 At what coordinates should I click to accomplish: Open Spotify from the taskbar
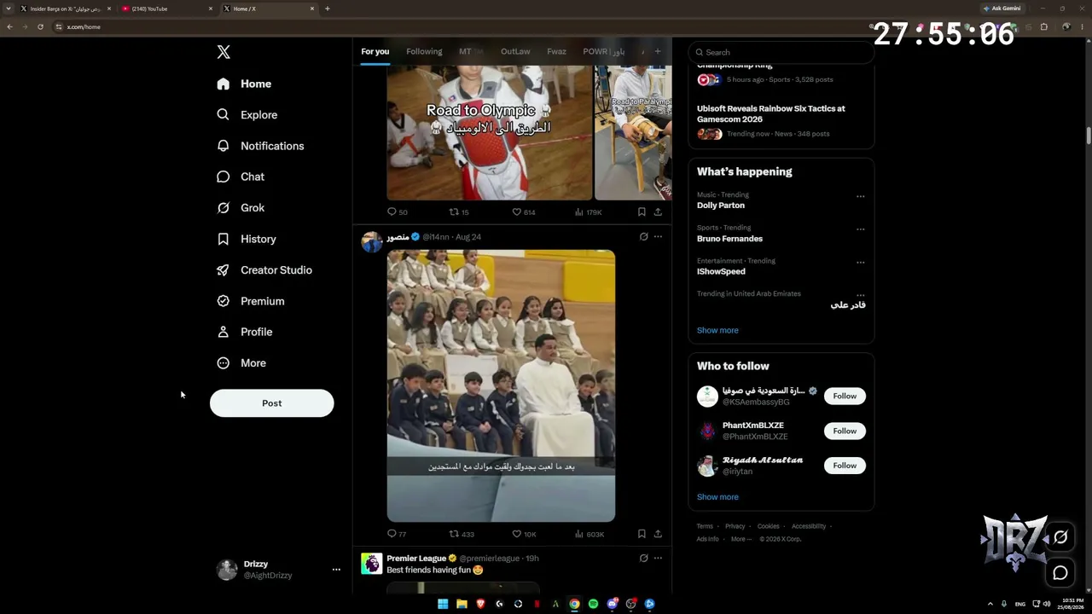[x=593, y=604]
